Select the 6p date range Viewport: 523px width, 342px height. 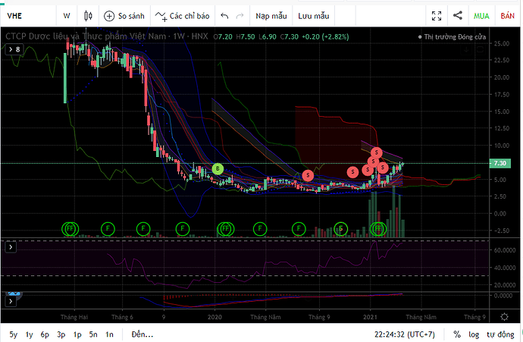45,334
